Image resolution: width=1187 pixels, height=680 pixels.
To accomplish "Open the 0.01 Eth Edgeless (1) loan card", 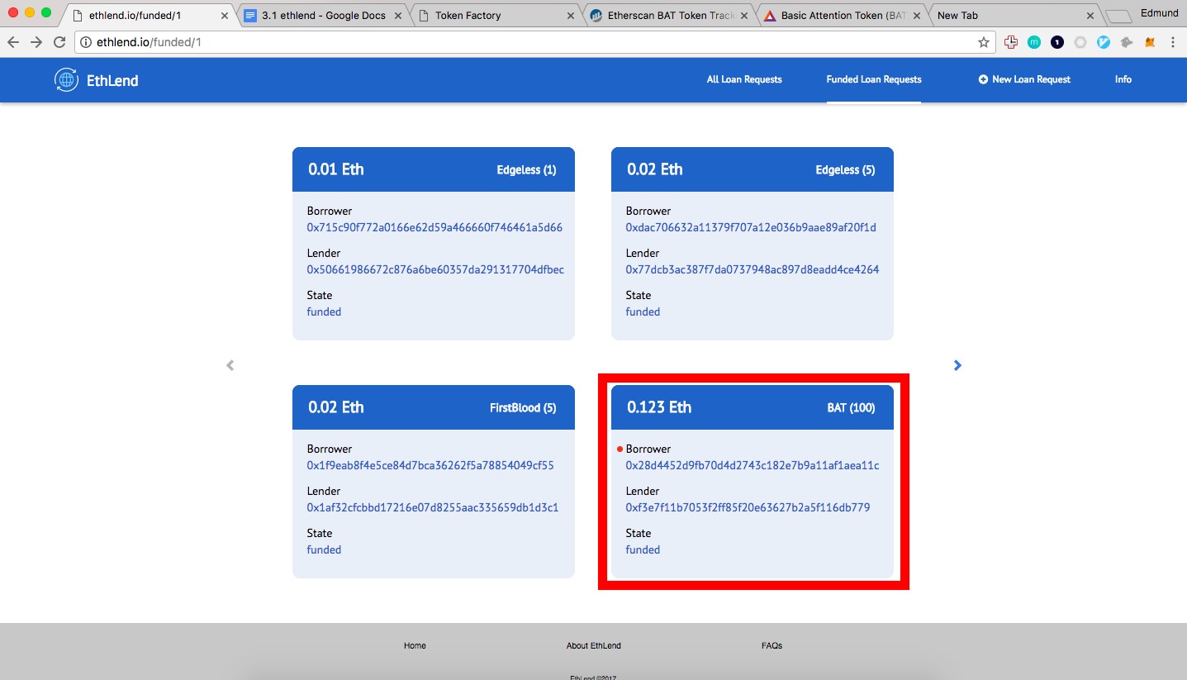I will tap(434, 244).
